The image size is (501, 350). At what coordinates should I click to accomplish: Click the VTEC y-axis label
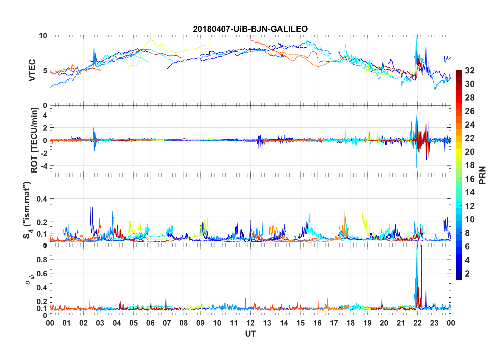pos(32,70)
